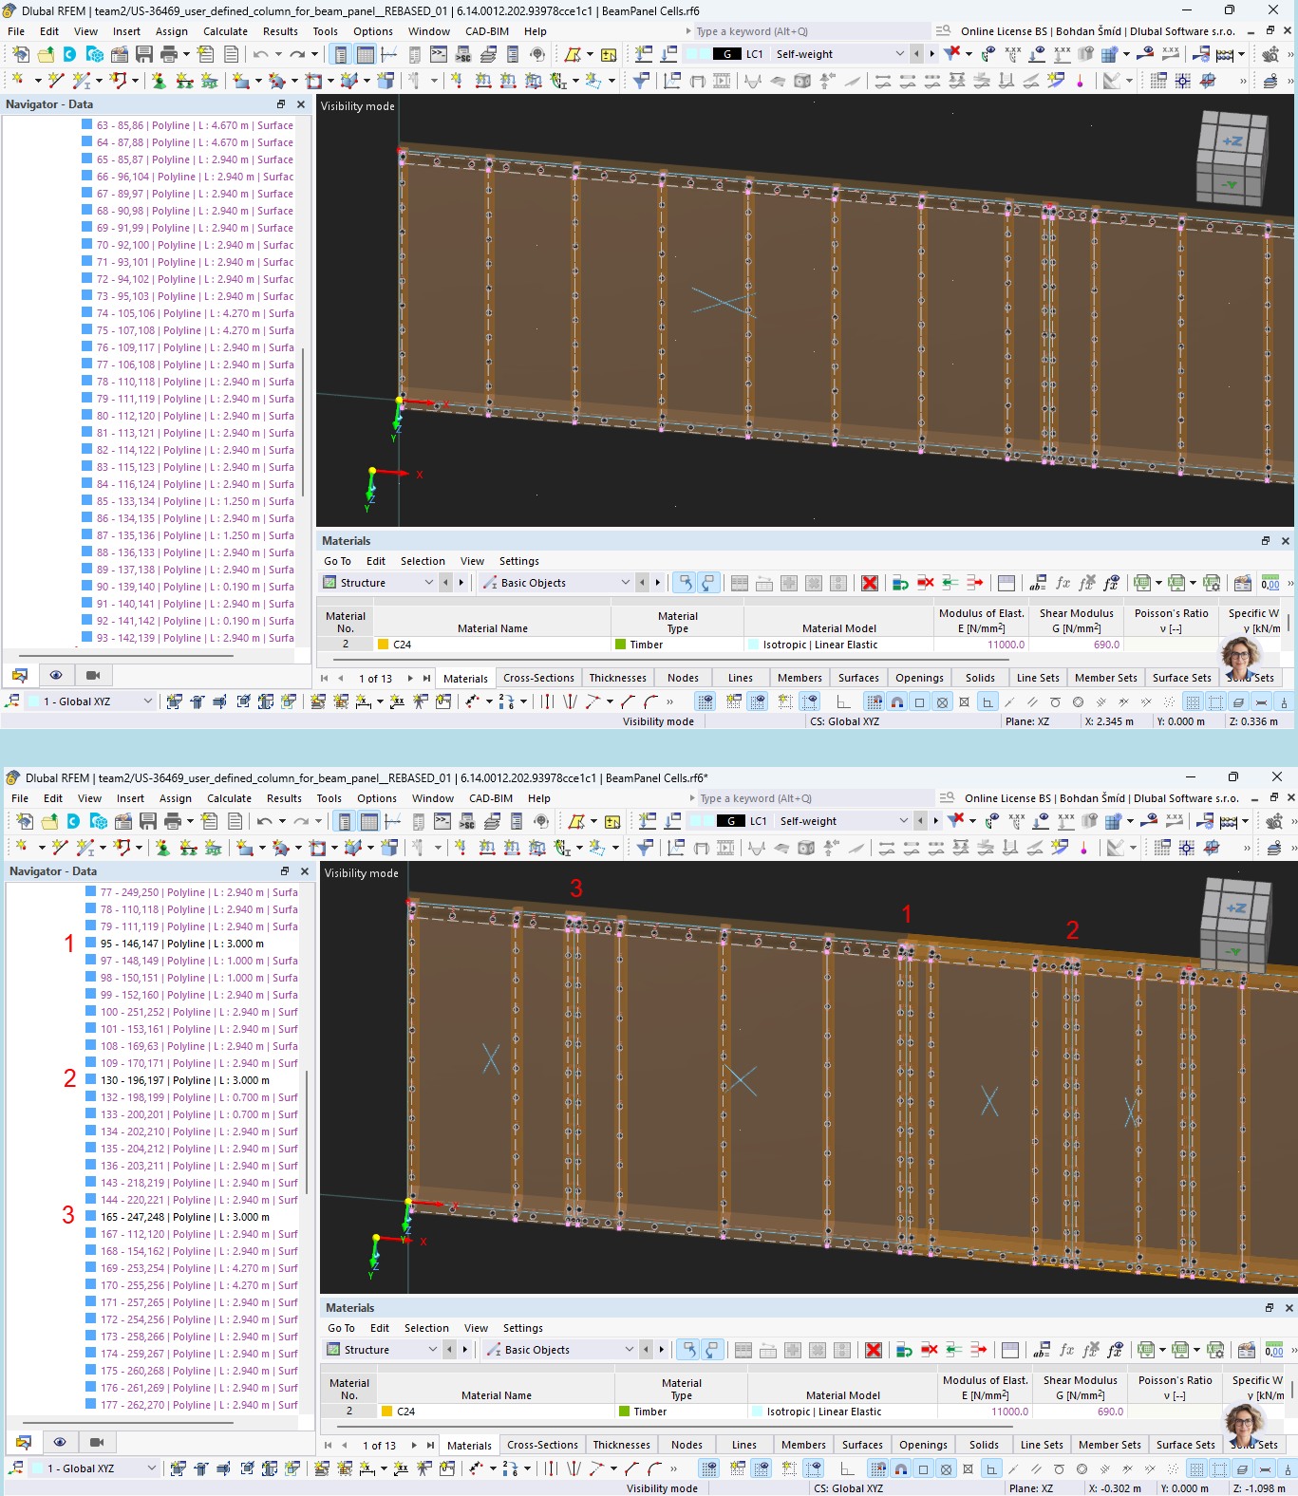Click the fx formula icon in upper Materials toolbar
The image size is (1298, 1496).
pos(1063,583)
